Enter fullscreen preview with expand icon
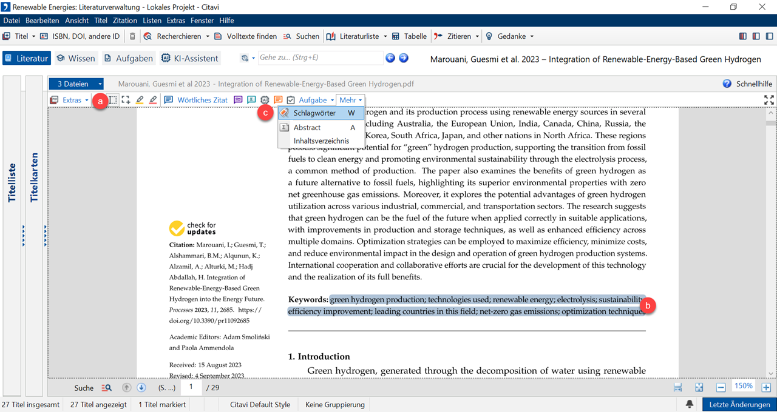 click(x=769, y=100)
